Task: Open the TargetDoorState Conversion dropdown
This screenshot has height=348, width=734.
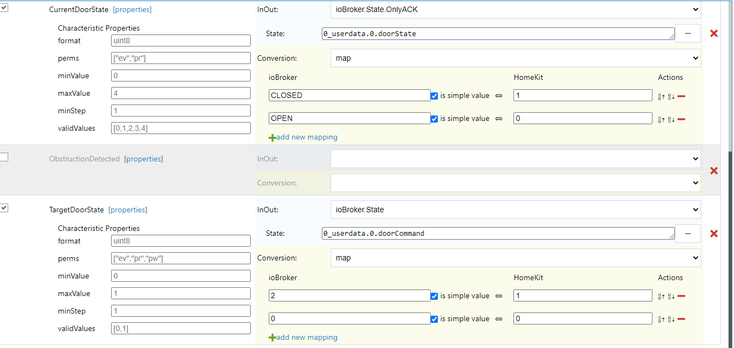Action: point(516,258)
